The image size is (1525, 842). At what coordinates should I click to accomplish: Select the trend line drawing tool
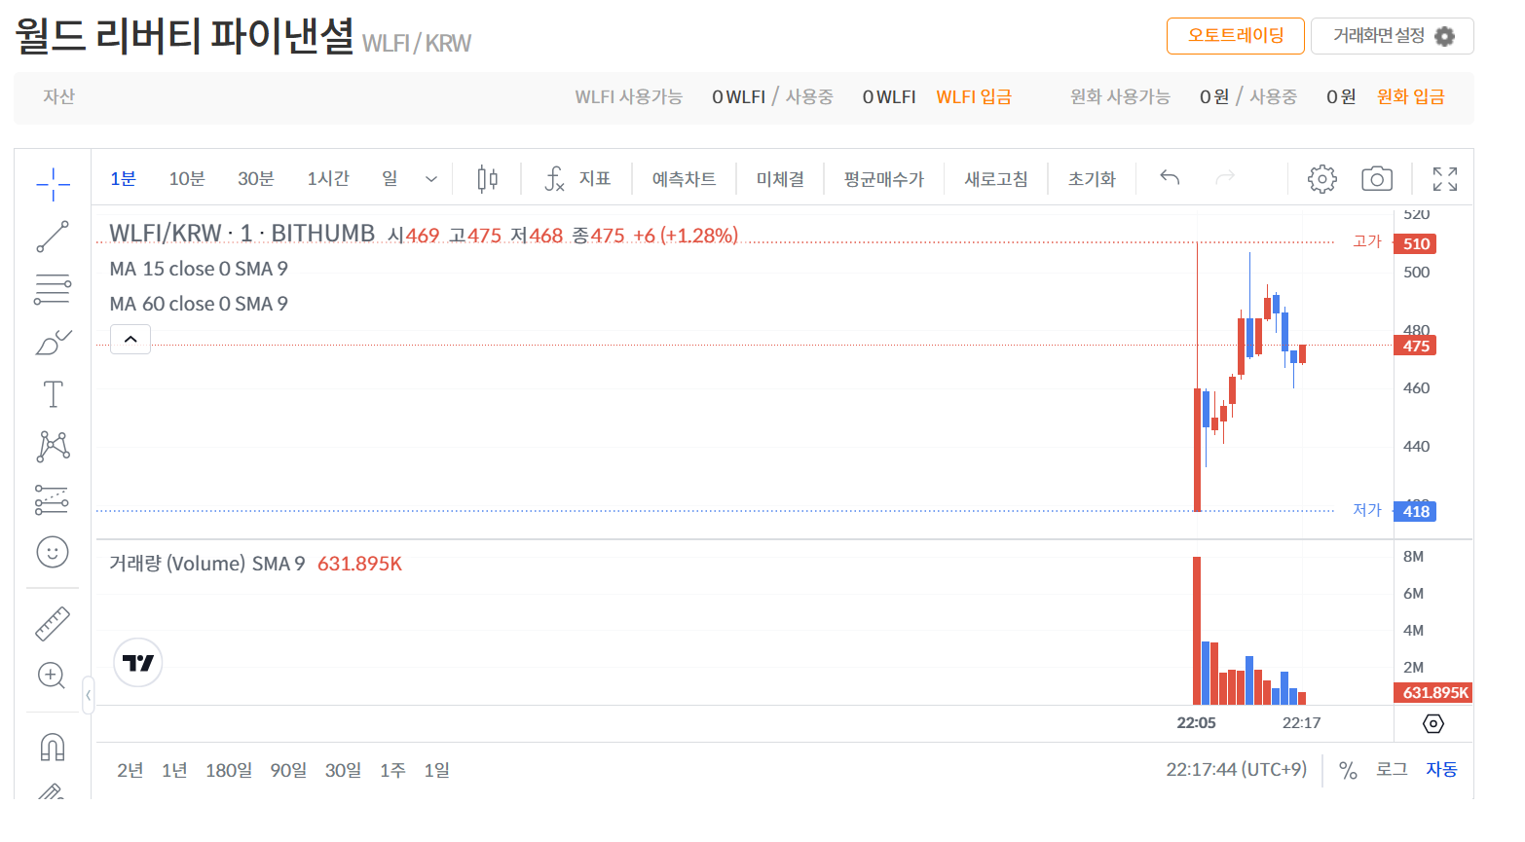(53, 237)
